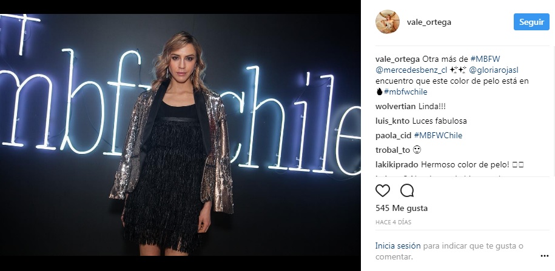Open the HACE 4 DÍAS timestamp
This screenshot has height=271, width=555.
tap(393, 222)
